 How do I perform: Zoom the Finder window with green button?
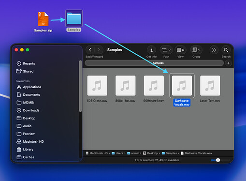28,50
